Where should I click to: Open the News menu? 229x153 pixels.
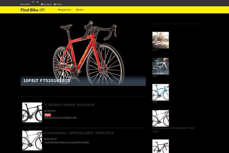point(80,10)
